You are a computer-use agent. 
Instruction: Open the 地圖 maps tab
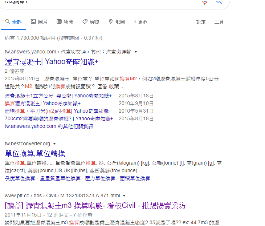click(x=117, y=22)
